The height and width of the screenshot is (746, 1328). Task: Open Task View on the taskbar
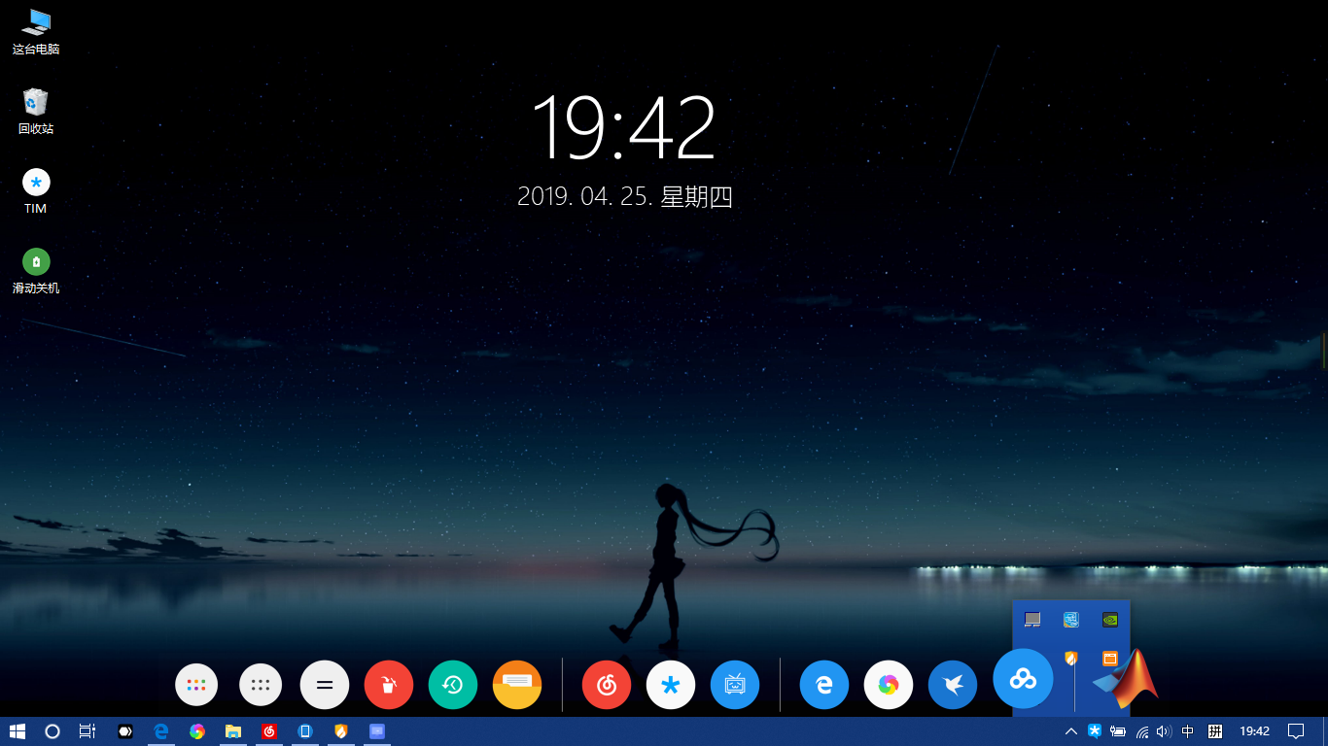coord(87,731)
